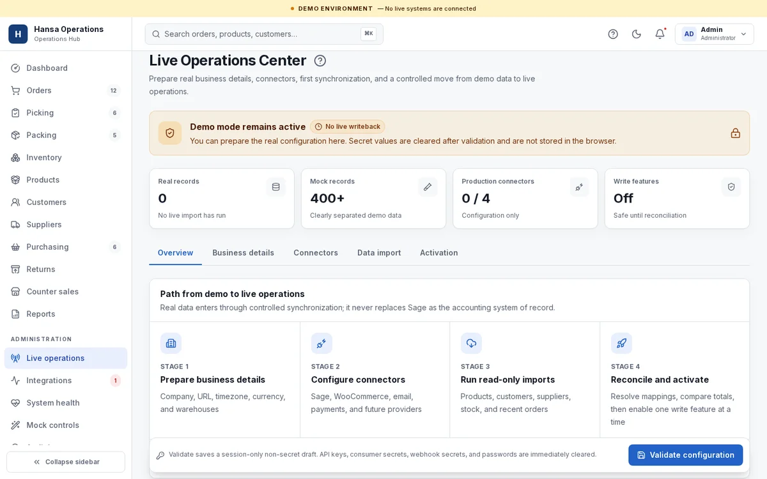Click the database icon on Real records card
The image size is (767, 479).
tap(276, 187)
